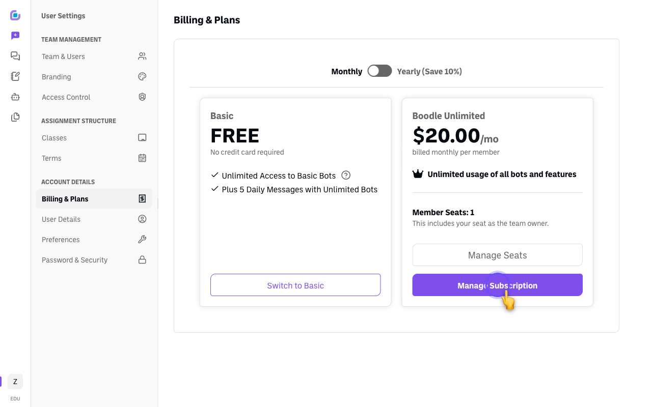This screenshot has width=652, height=407.
Task: Open the Terms settings page
Action: click(94, 158)
